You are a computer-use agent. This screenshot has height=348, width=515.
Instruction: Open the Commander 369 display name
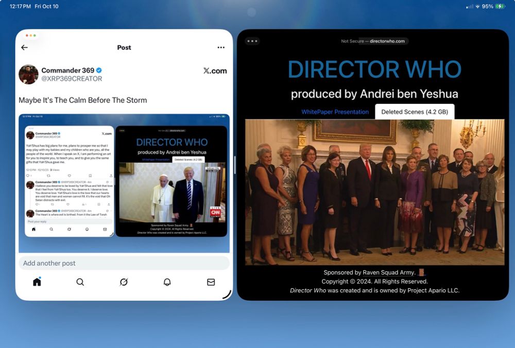pos(67,70)
